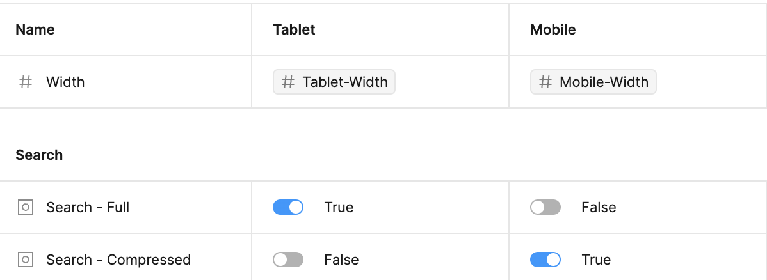Disable Search - Compressed Mobile toggle
Image resolution: width=767 pixels, height=280 pixels.
point(545,260)
